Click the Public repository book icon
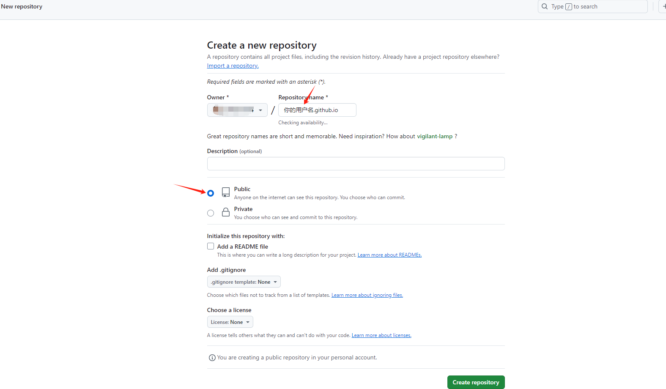 point(226,192)
